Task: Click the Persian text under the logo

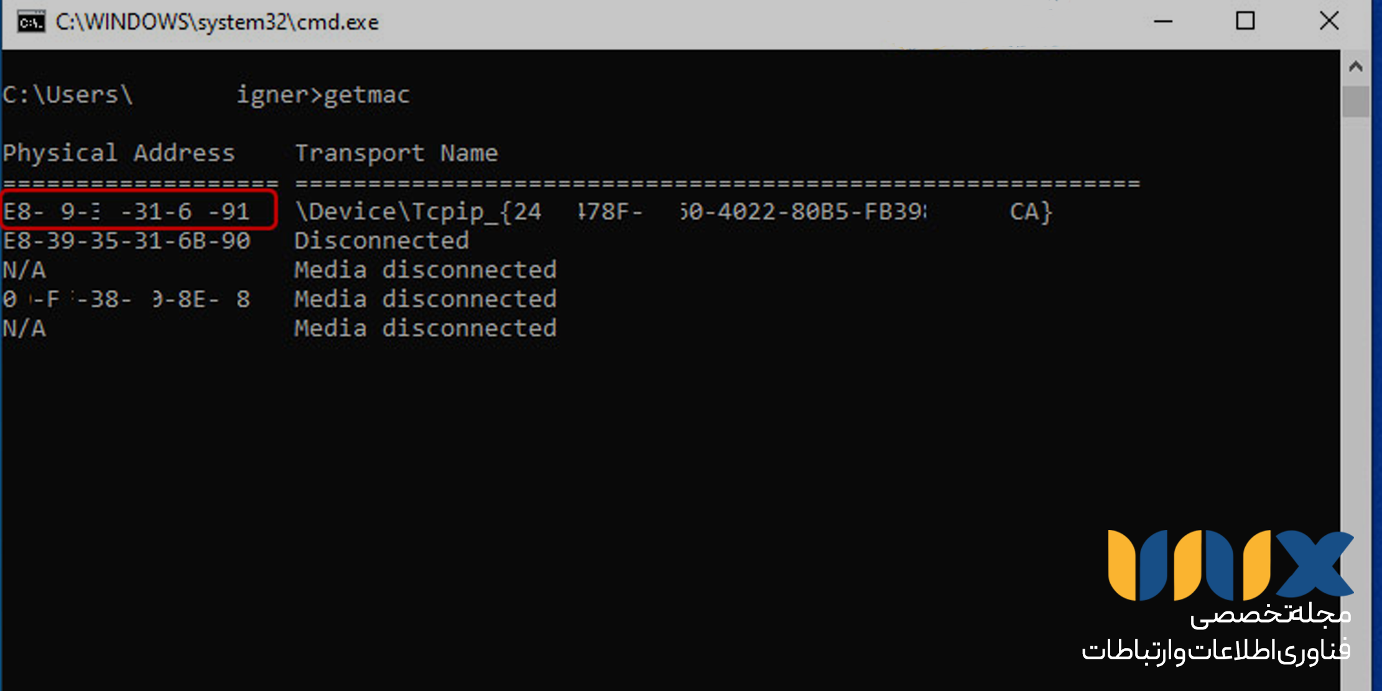Action: tap(1216, 633)
